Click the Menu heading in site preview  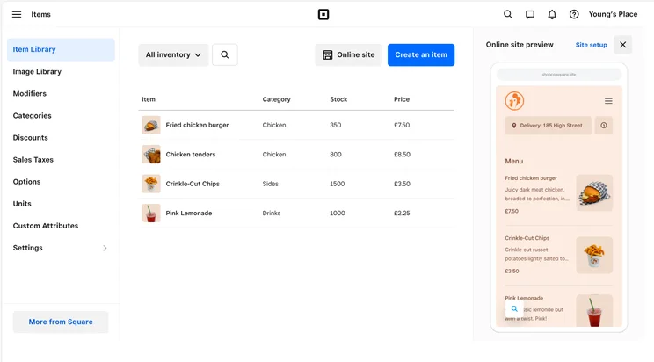tap(514, 161)
